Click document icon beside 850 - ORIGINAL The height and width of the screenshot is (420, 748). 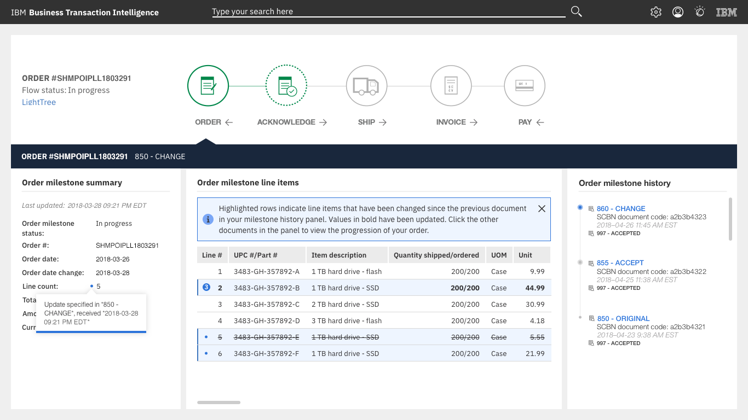[x=591, y=318]
